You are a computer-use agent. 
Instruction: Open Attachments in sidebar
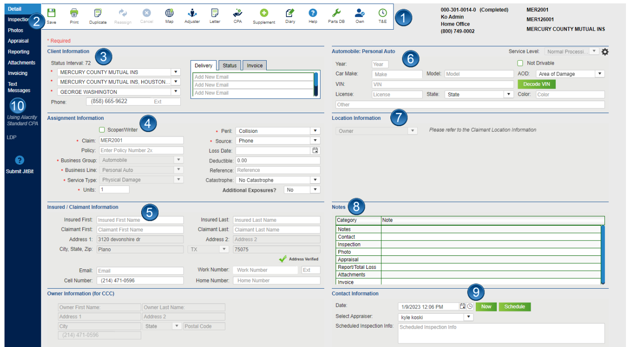tap(22, 62)
